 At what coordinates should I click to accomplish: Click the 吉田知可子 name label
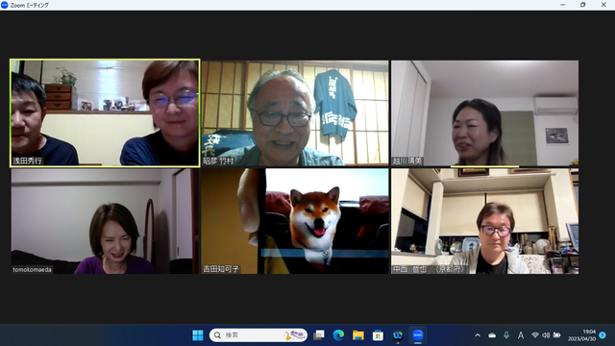coord(221,269)
